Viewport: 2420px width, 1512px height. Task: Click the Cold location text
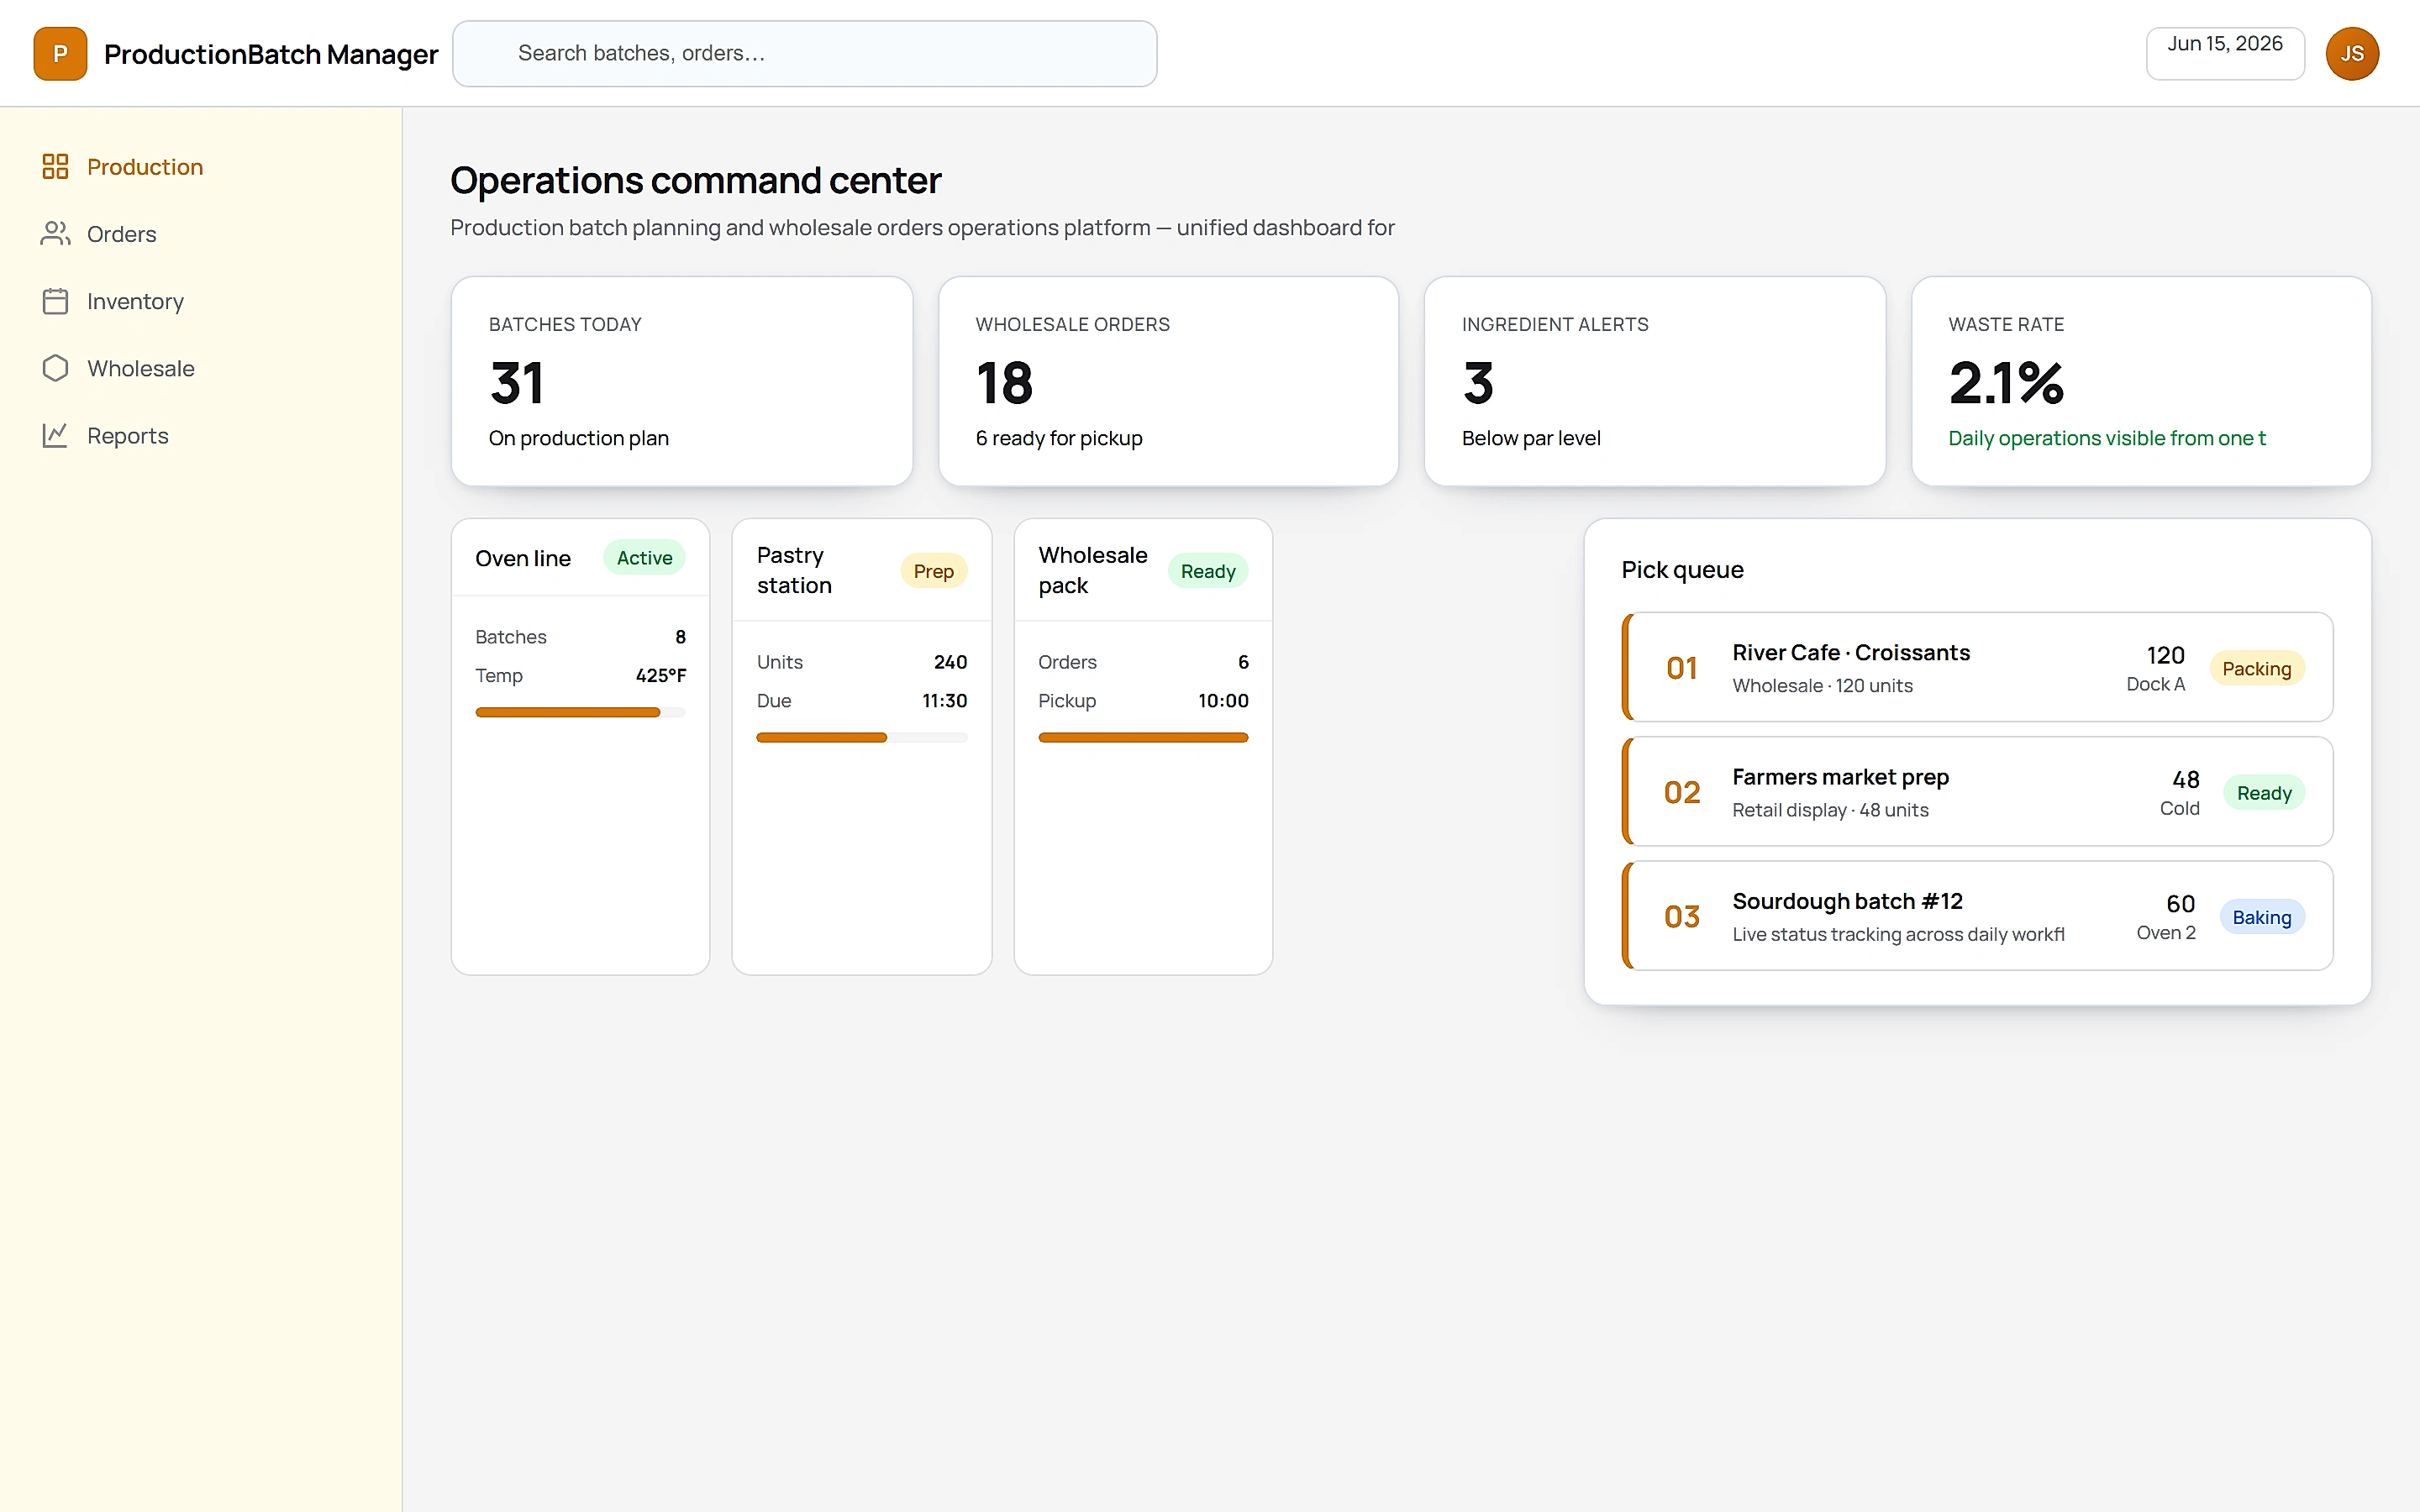tap(2179, 808)
